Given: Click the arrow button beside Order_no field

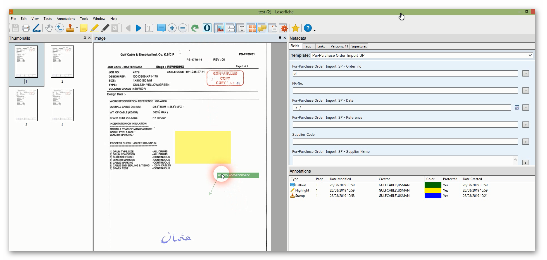Looking at the screenshot, I should tap(525, 73).
